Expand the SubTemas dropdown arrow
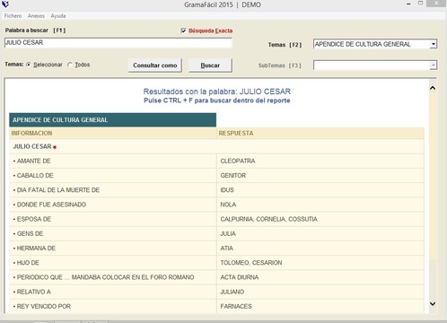Image resolution: width=447 pixels, height=323 pixels. [x=434, y=65]
